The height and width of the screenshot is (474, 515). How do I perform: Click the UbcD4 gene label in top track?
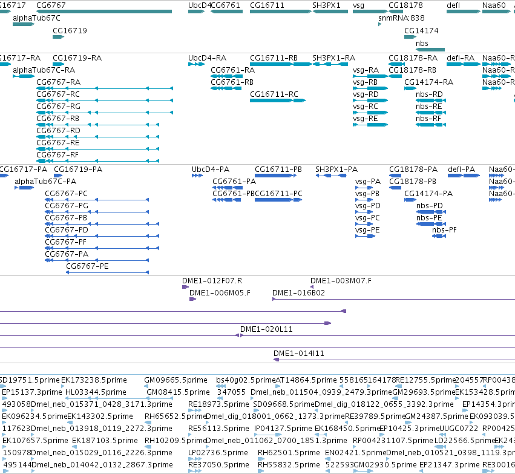199,5
